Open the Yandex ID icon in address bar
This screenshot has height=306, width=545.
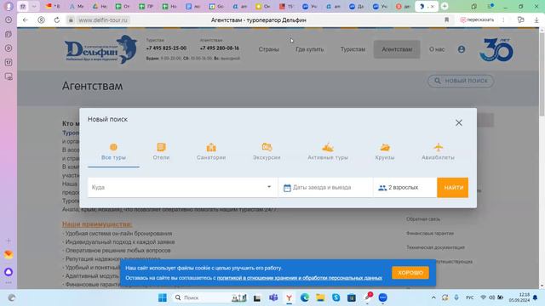coord(41,20)
